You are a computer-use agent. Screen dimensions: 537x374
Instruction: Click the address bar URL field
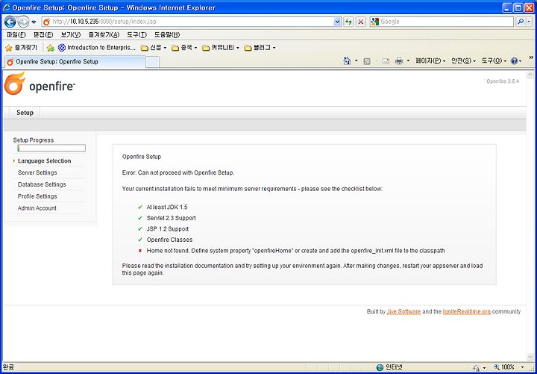(x=188, y=22)
